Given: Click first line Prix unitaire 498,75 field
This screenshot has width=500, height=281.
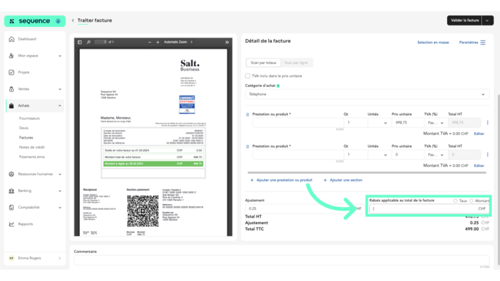Looking at the screenshot, I should 407,123.
